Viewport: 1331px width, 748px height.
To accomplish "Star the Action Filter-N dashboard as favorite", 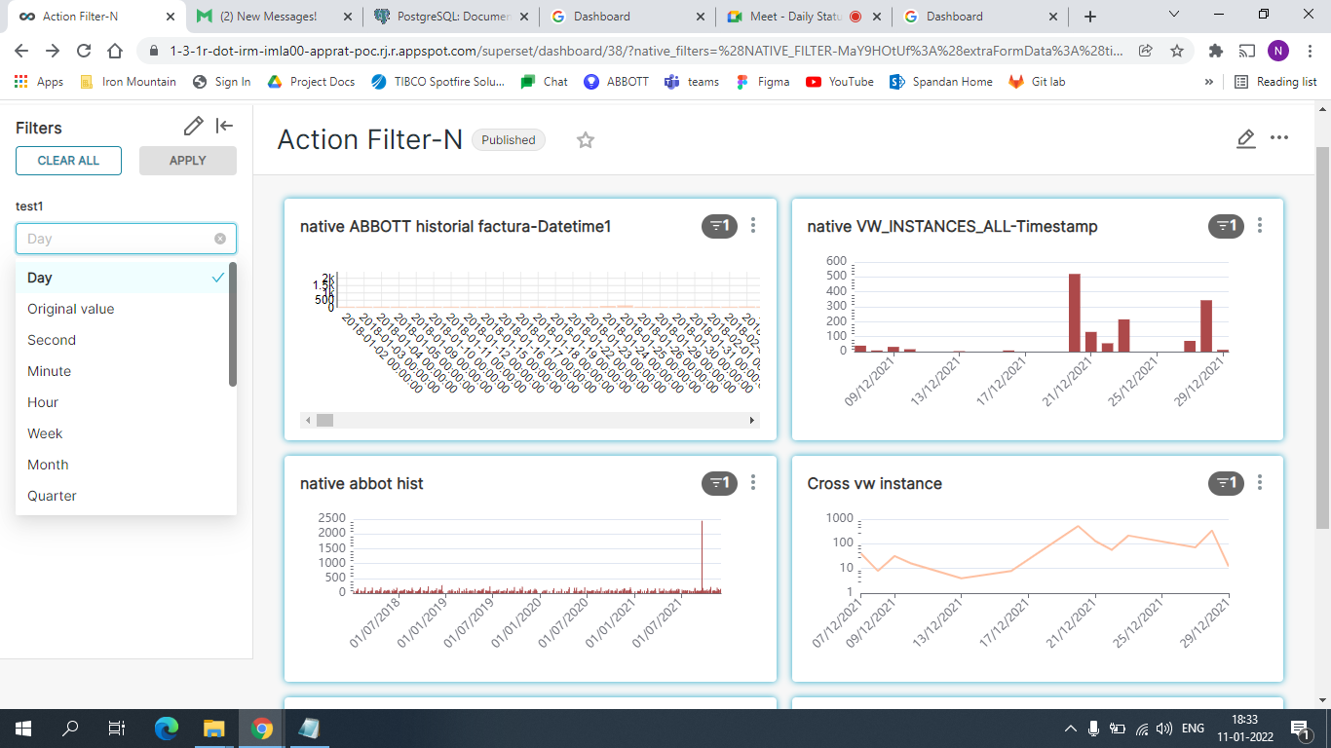I will (x=586, y=140).
